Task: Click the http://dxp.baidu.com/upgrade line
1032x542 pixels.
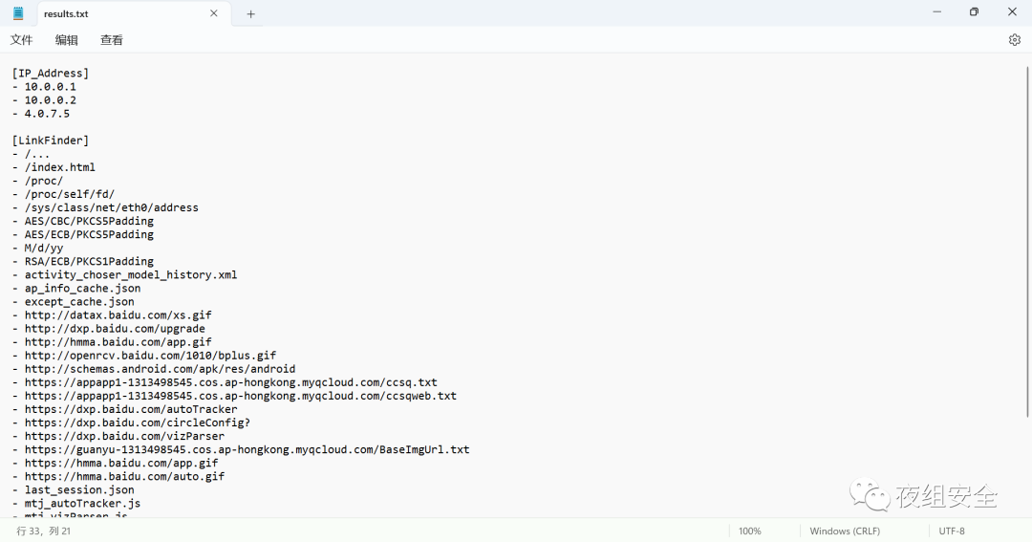Action: tap(109, 329)
